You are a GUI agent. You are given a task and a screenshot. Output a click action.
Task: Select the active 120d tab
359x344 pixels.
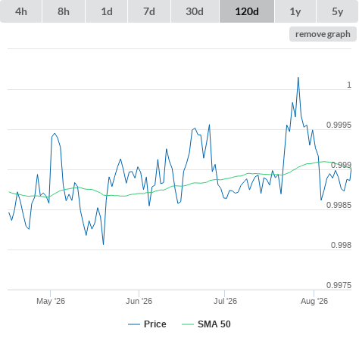[247, 11]
